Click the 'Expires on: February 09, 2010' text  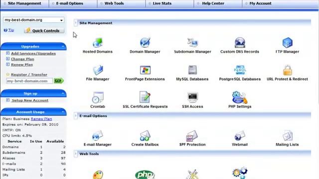pyautogui.click(x=30, y=124)
